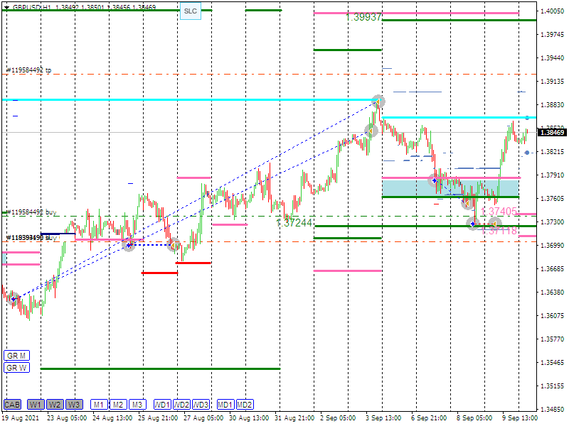Select the #119584492 tp order line label
This screenshot has width=569, height=426.
28,70
